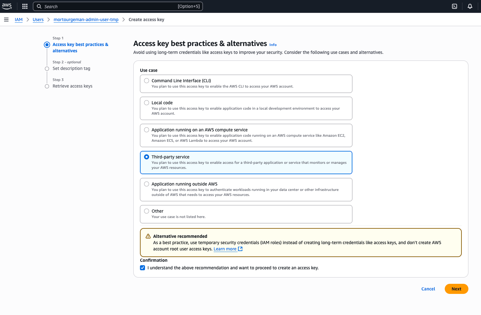Focus the AWS search input field

110,6
